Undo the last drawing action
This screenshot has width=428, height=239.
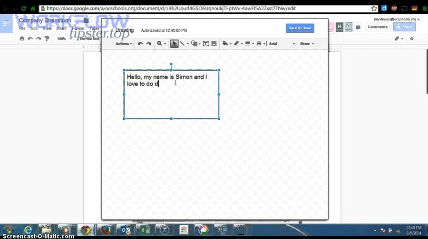point(140,44)
